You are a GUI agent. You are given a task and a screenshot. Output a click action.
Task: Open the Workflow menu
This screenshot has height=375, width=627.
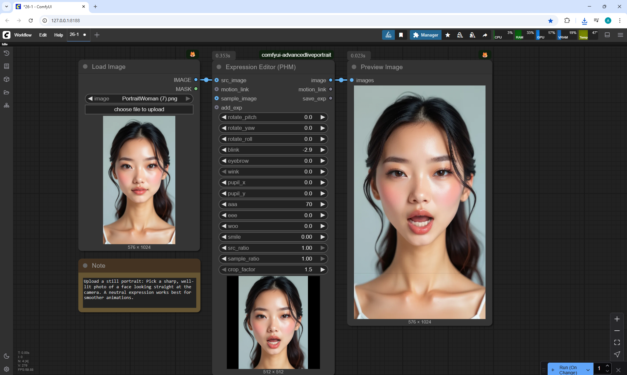[23, 35]
